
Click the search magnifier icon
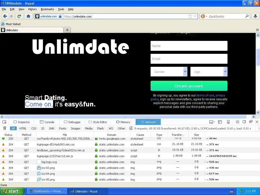point(247,16)
